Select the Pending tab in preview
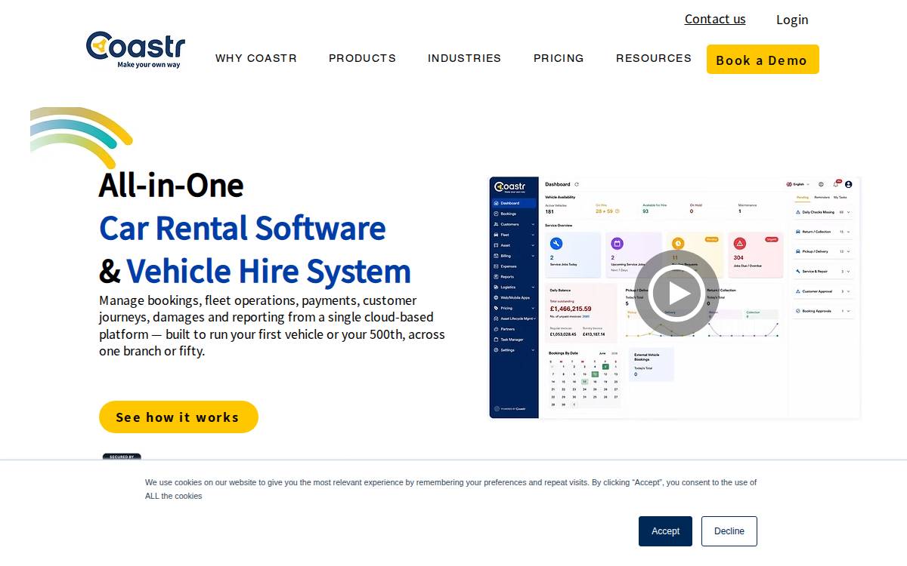This screenshot has height=566, width=907. pyautogui.click(x=803, y=198)
